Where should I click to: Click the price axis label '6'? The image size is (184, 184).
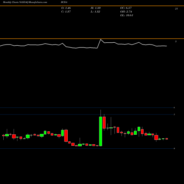(x=174, y=107)
